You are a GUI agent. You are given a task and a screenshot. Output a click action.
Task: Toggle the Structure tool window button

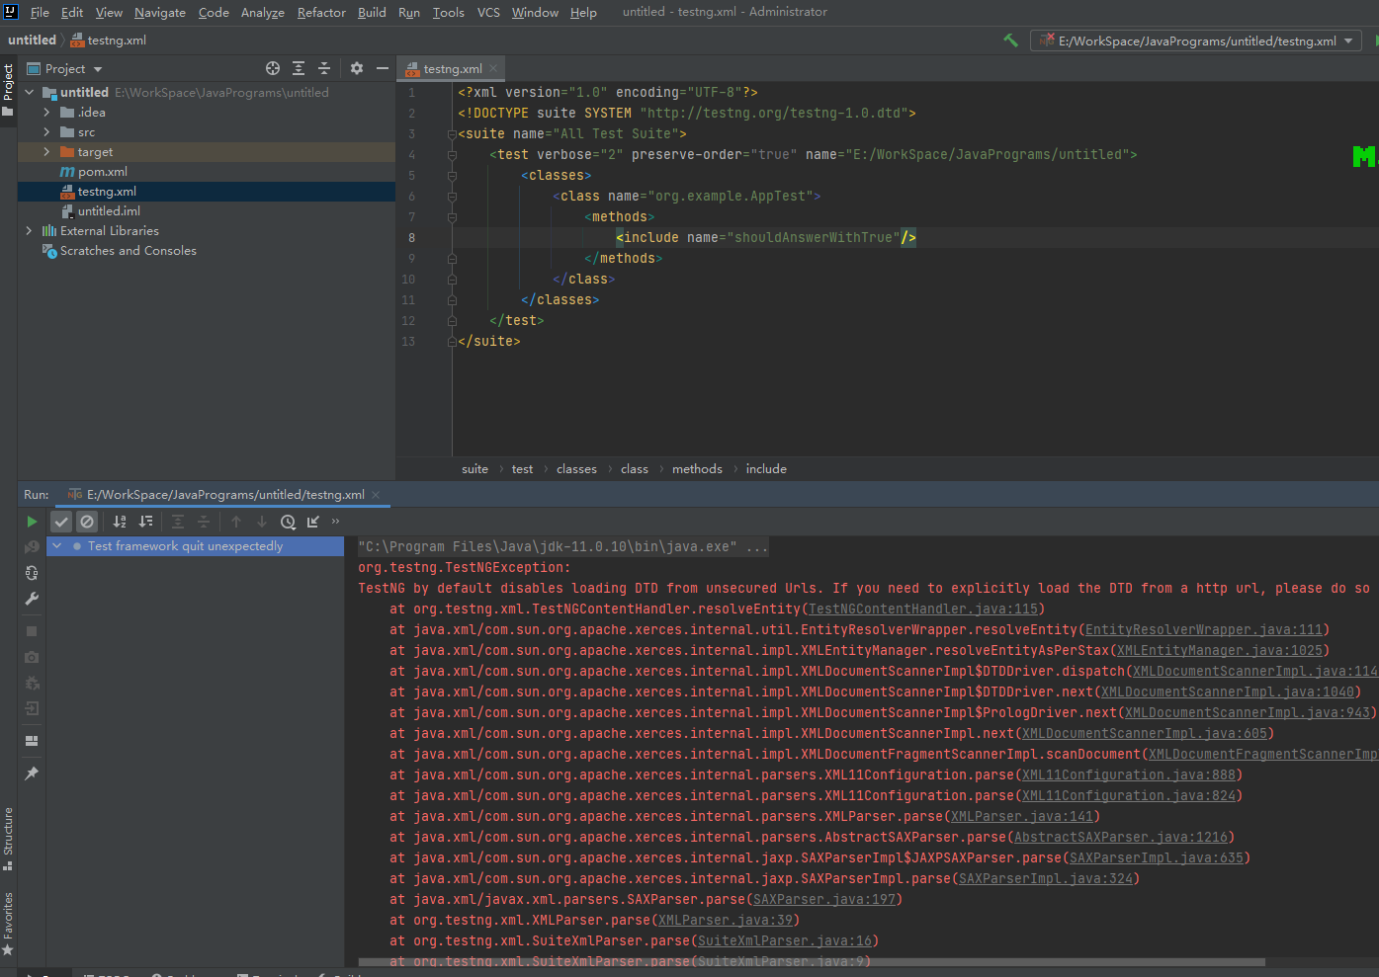coord(8,839)
